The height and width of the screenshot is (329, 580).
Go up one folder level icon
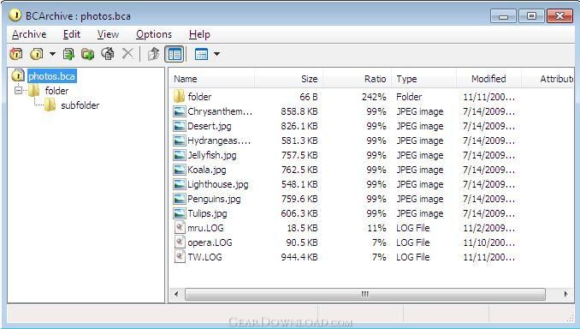point(153,54)
